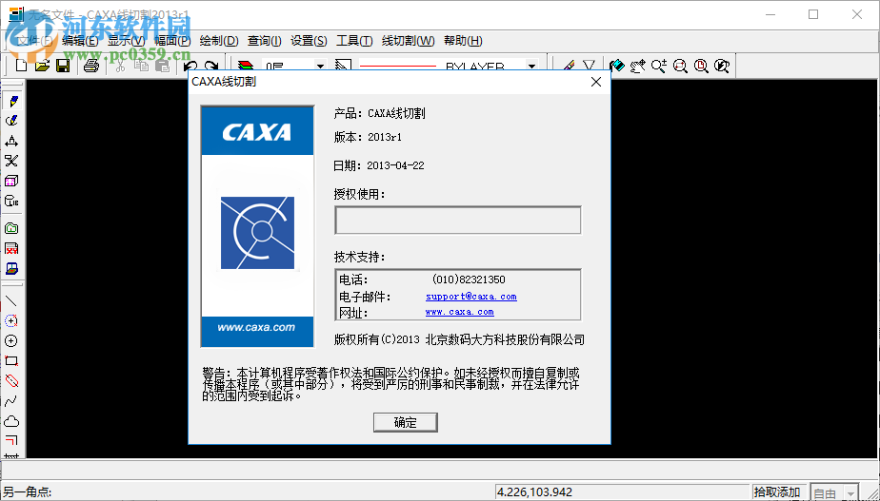Click the 另一角点 command prompt text

click(x=28, y=492)
